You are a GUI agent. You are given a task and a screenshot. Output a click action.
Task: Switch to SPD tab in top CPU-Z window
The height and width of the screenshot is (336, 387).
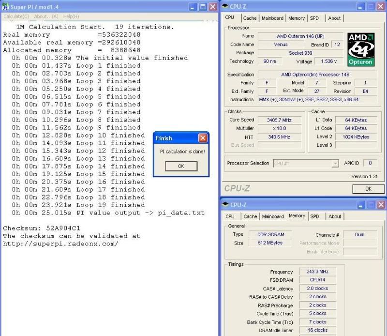coord(314,18)
